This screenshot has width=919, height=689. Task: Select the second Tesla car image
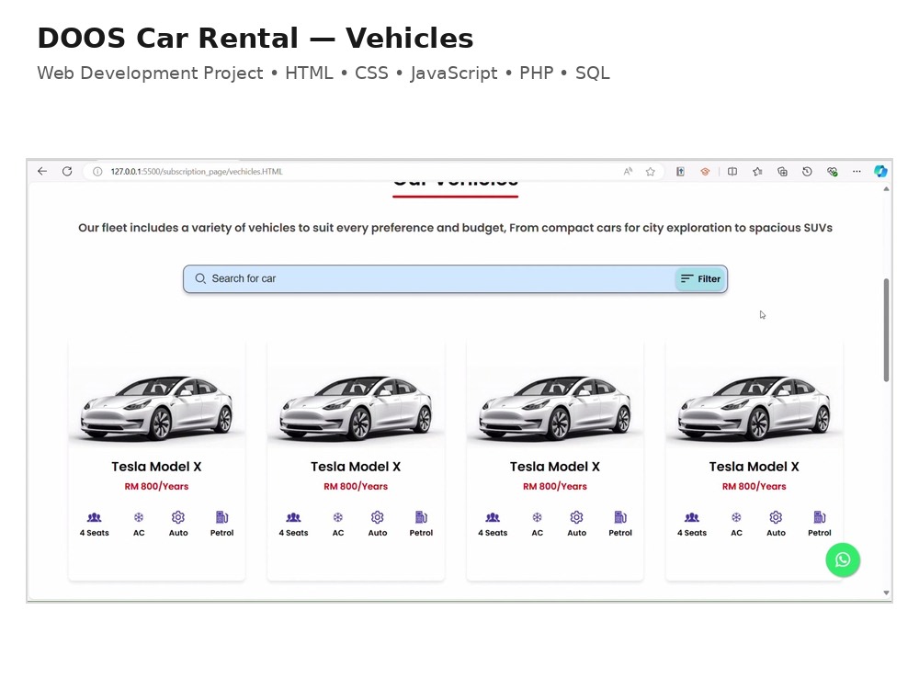[356, 408]
